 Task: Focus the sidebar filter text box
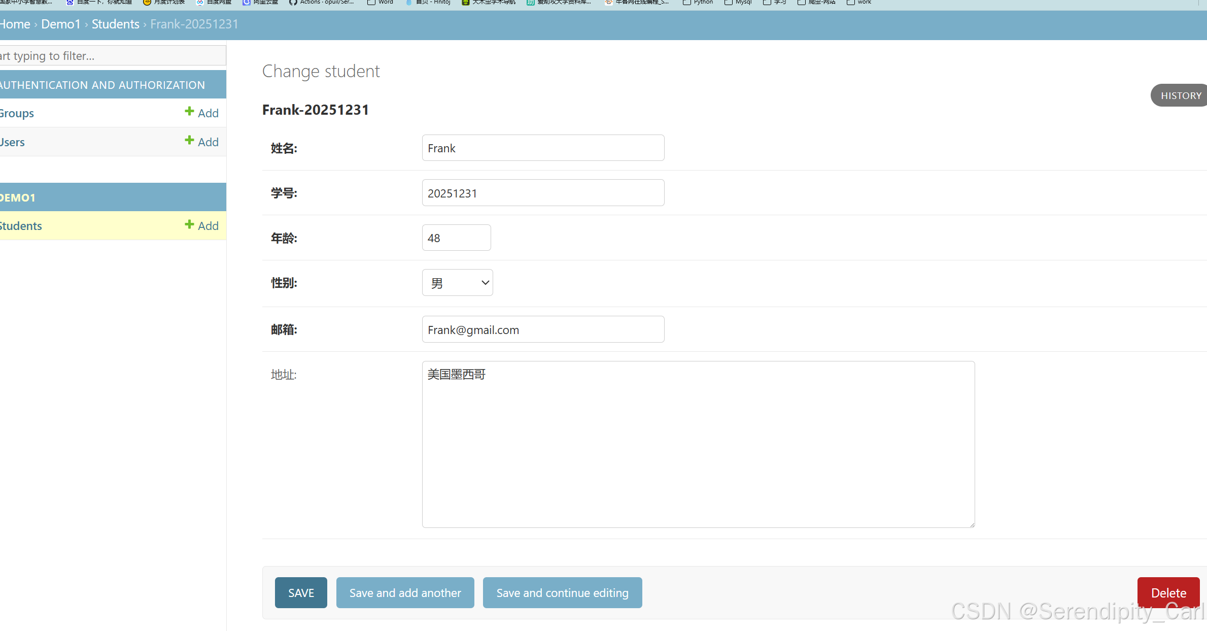(112, 56)
